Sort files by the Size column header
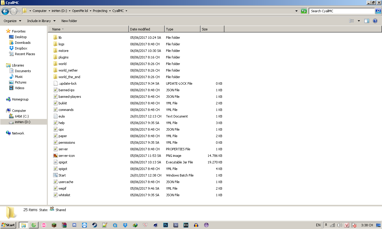The height and width of the screenshot is (229, 382). (x=212, y=29)
